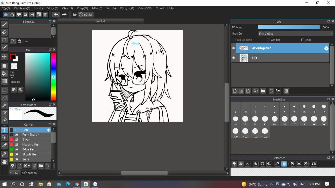Click the cloud save icon in top toolbar
335x188 pixels.
click(x=6, y=14)
